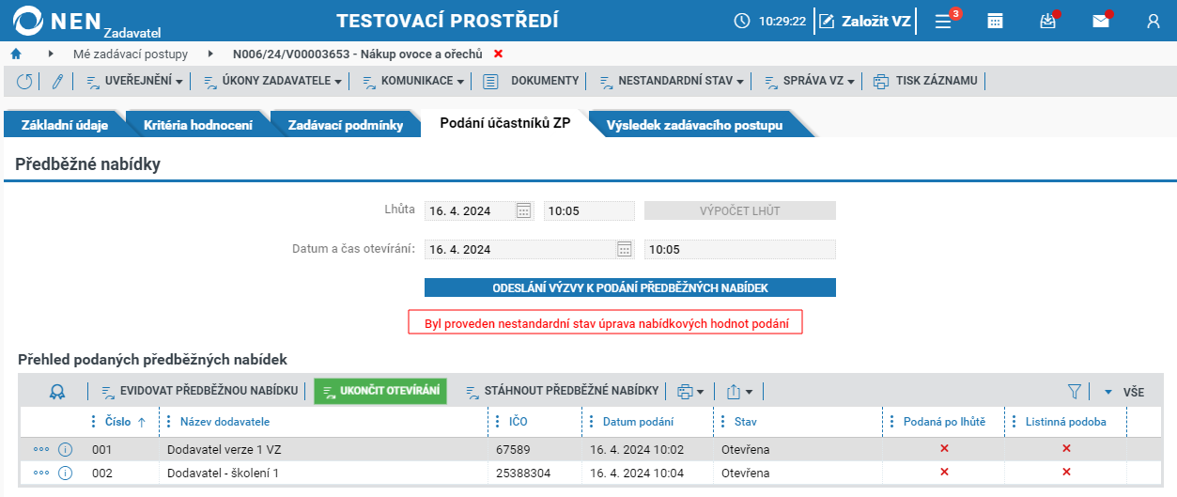Viewport: 1177px width, 497px height.
Task: Click STÁHNOUT PŘEDBĚŽNÉ NABÍDKY
Action: (562, 391)
